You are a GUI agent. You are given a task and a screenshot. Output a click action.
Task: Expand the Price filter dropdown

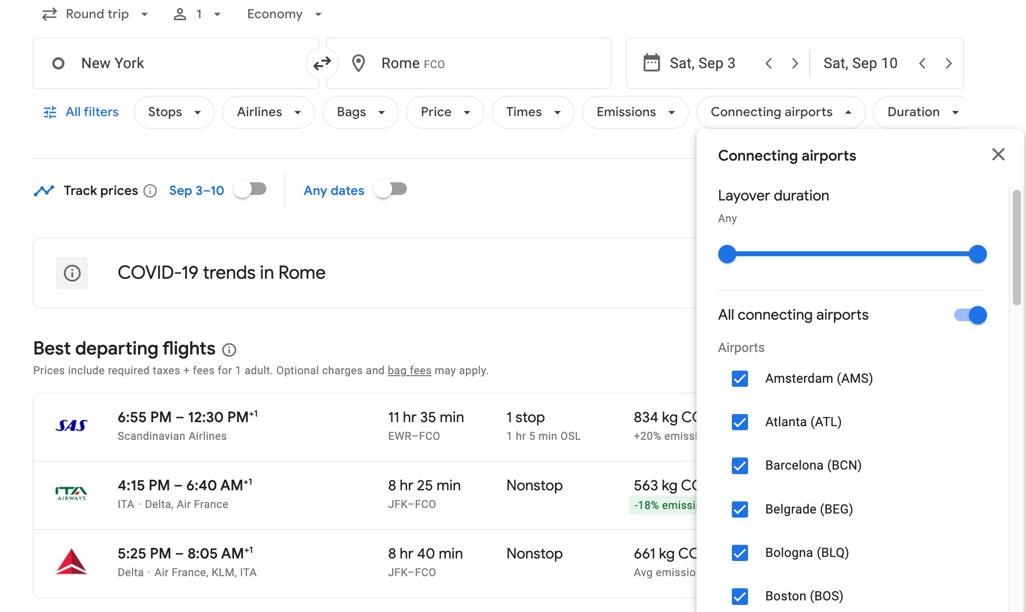click(x=444, y=112)
